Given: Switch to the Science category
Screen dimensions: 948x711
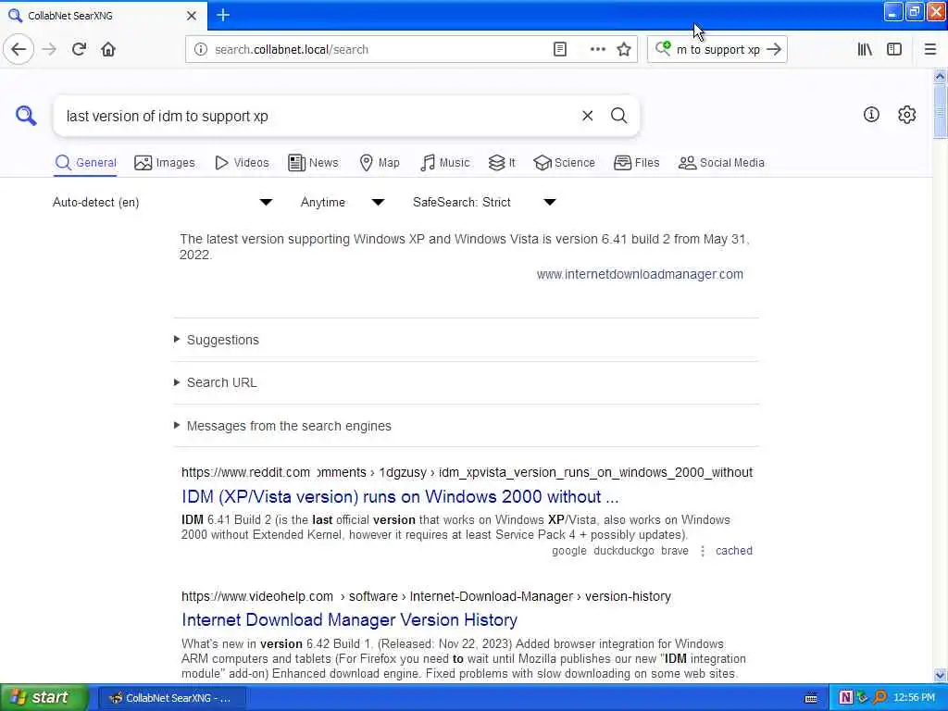Looking at the screenshot, I should tap(564, 163).
